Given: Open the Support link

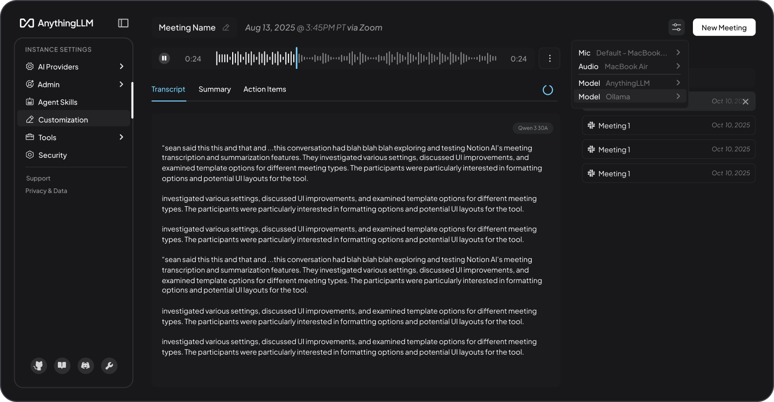Looking at the screenshot, I should [38, 178].
